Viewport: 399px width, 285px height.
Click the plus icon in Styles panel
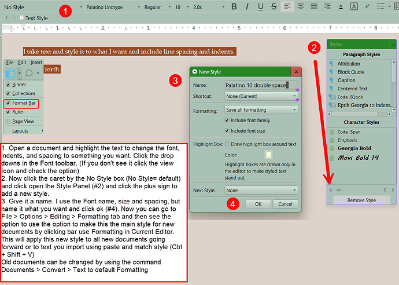coord(331,189)
